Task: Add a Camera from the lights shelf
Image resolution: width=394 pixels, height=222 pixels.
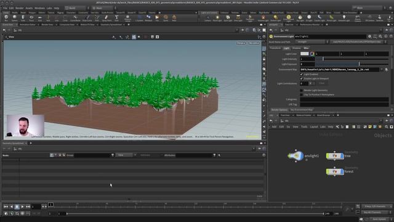Action: 208,18
